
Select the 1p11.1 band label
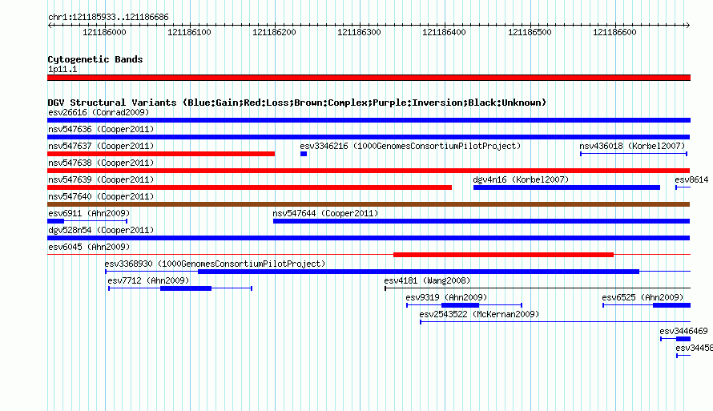(x=62, y=69)
